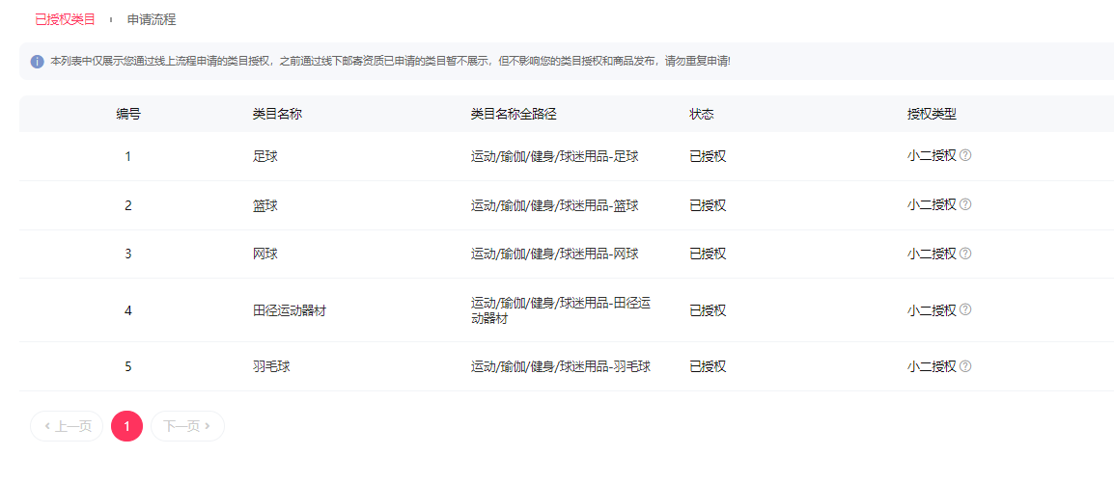Viewport: 1114px width, 482px height.
Task: Click the 足球 category name cell
Action: coord(265,156)
